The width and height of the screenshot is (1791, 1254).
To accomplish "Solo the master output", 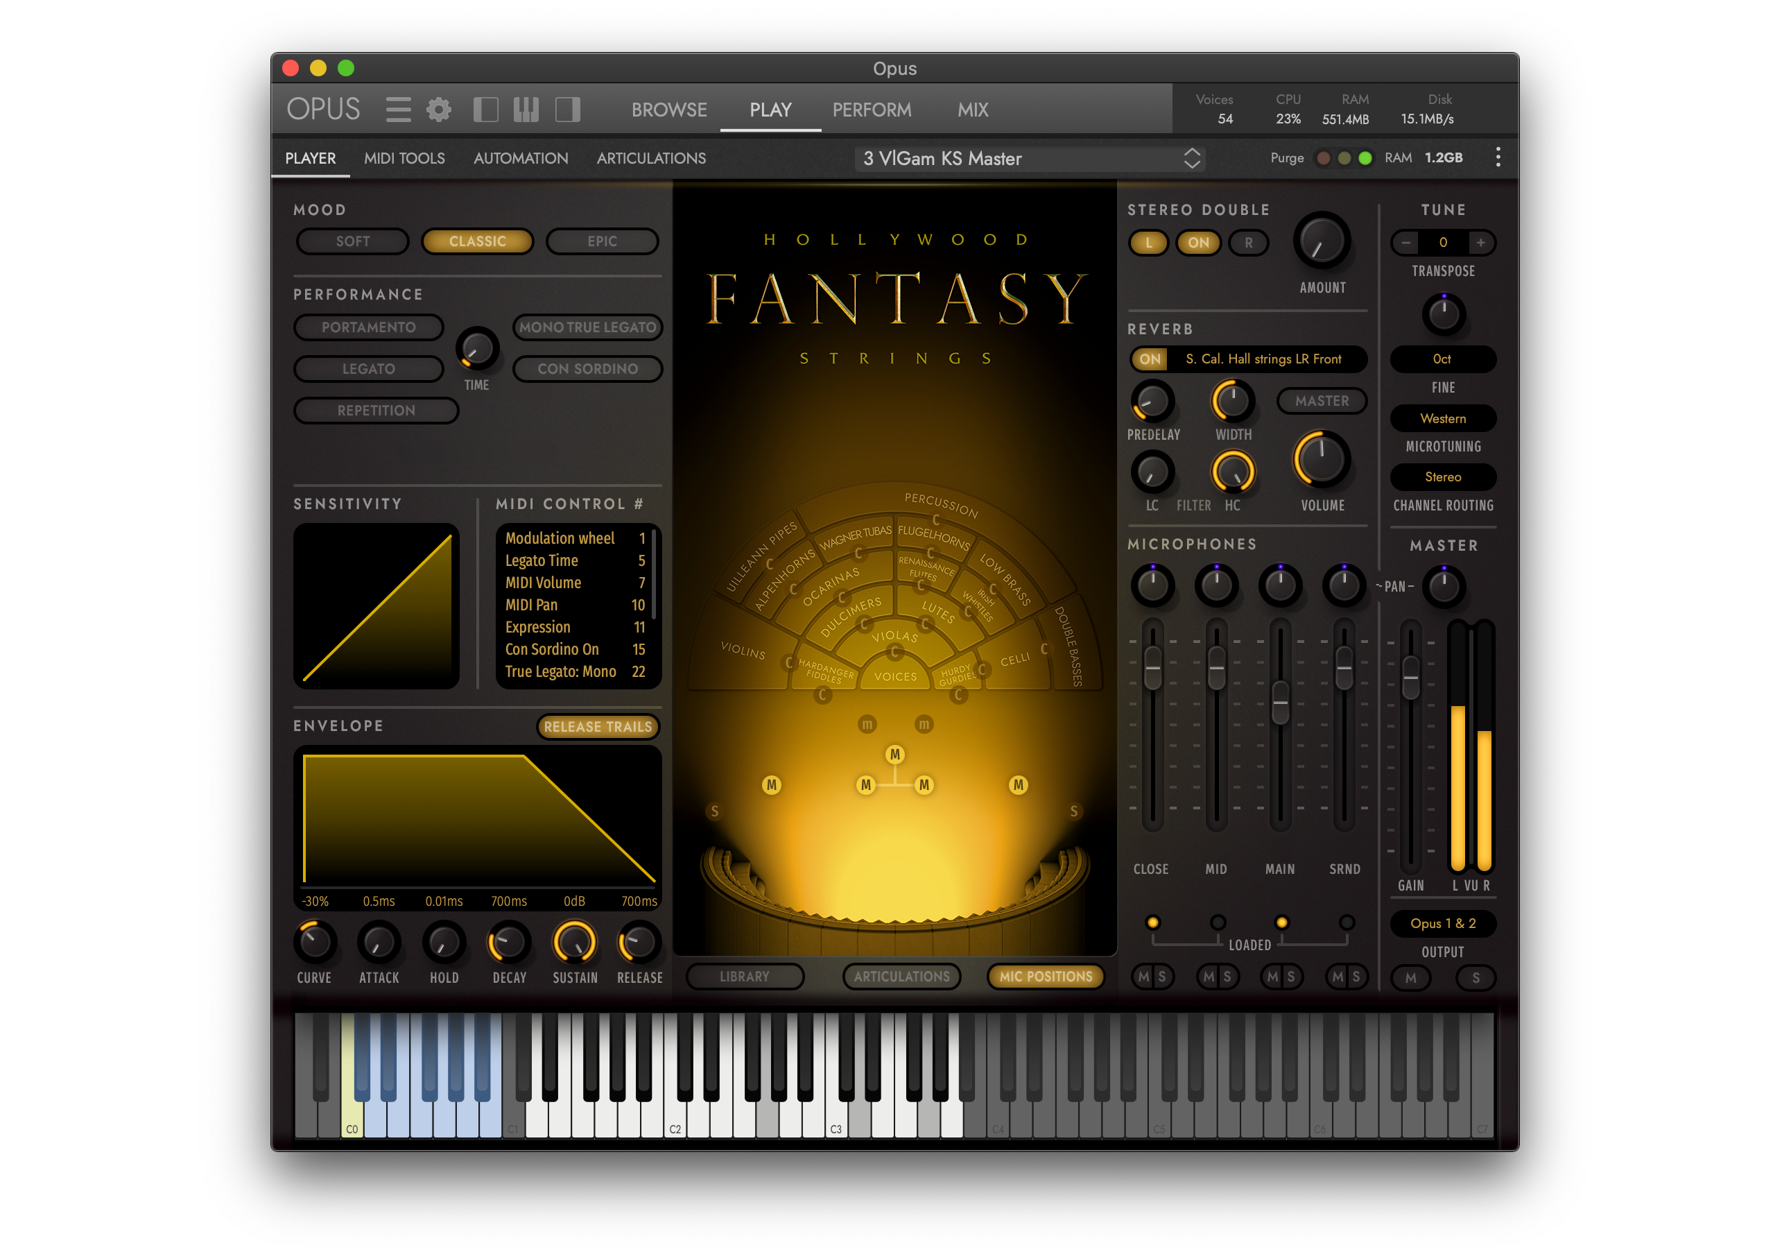I will (1476, 978).
